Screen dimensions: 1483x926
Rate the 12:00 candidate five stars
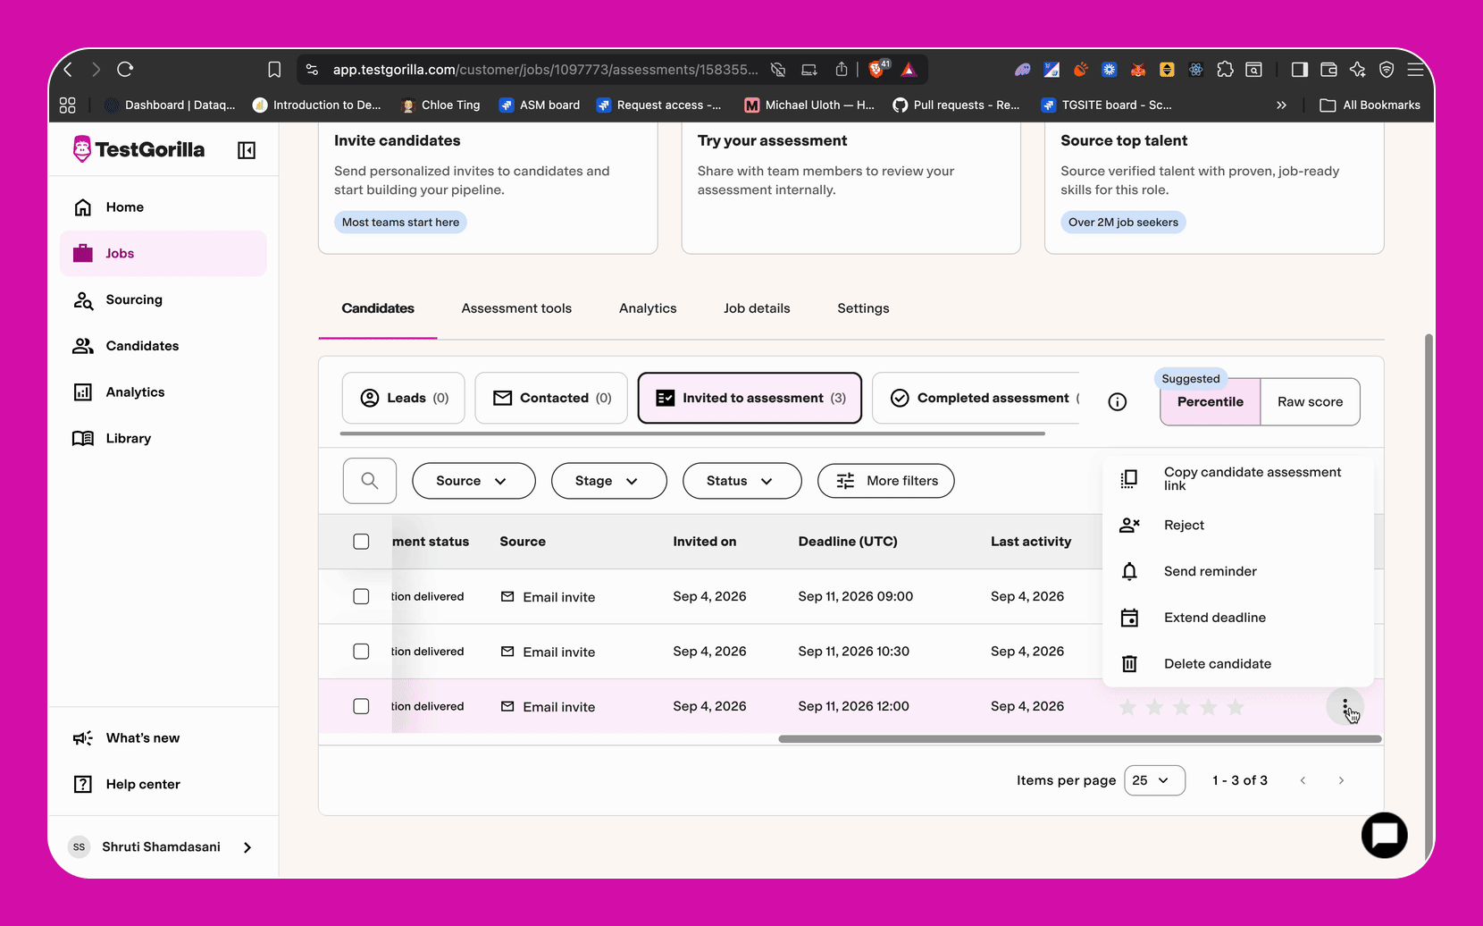tap(1236, 708)
